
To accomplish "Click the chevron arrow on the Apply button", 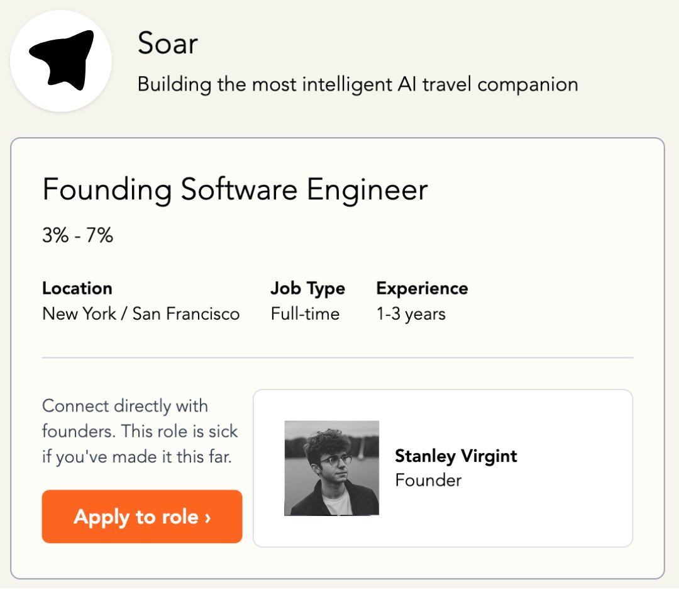I will click(207, 517).
